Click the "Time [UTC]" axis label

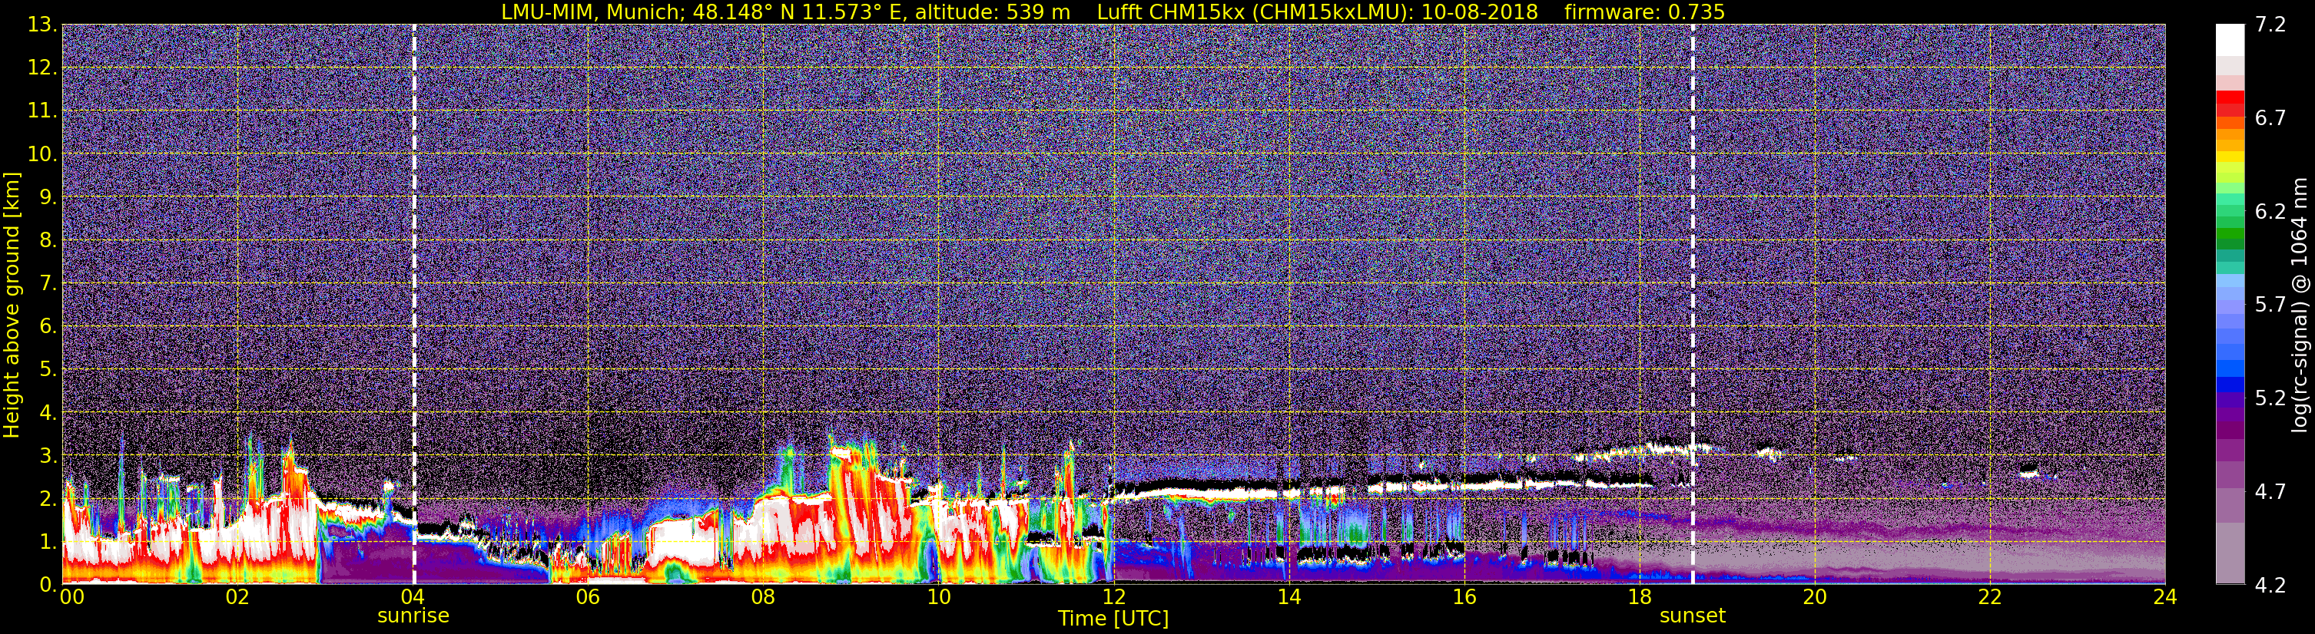(1113, 619)
